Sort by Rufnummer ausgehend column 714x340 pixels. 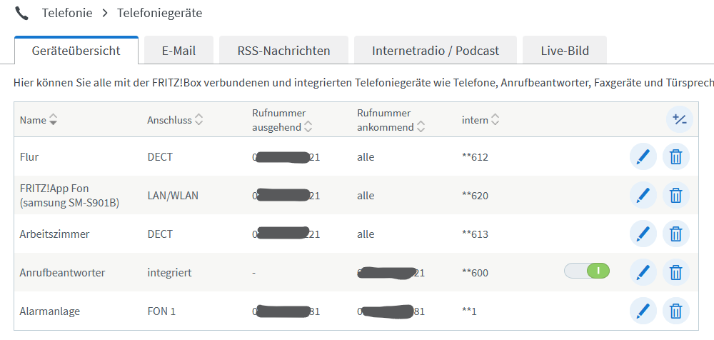(x=308, y=127)
